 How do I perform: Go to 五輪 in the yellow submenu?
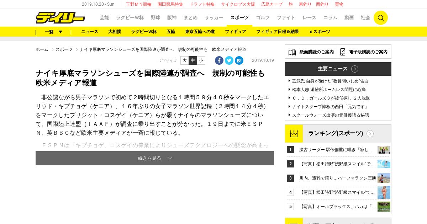[x=171, y=32]
